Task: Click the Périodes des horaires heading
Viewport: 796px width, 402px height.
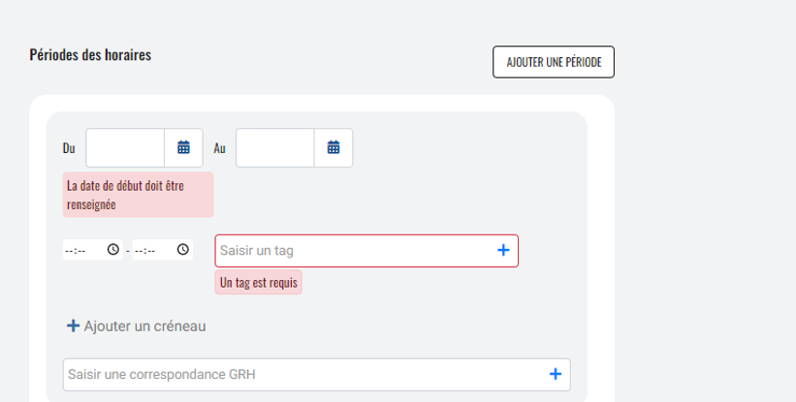Action: pos(90,54)
